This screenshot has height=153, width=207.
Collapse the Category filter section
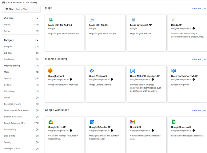[37, 40]
